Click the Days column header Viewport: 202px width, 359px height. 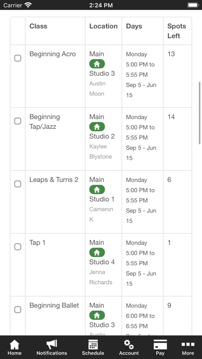(x=134, y=26)
